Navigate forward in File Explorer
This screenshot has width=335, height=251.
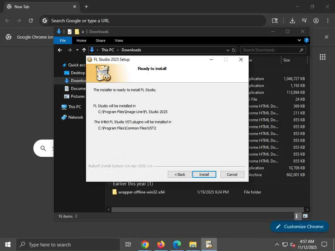[x=70, y=50]
